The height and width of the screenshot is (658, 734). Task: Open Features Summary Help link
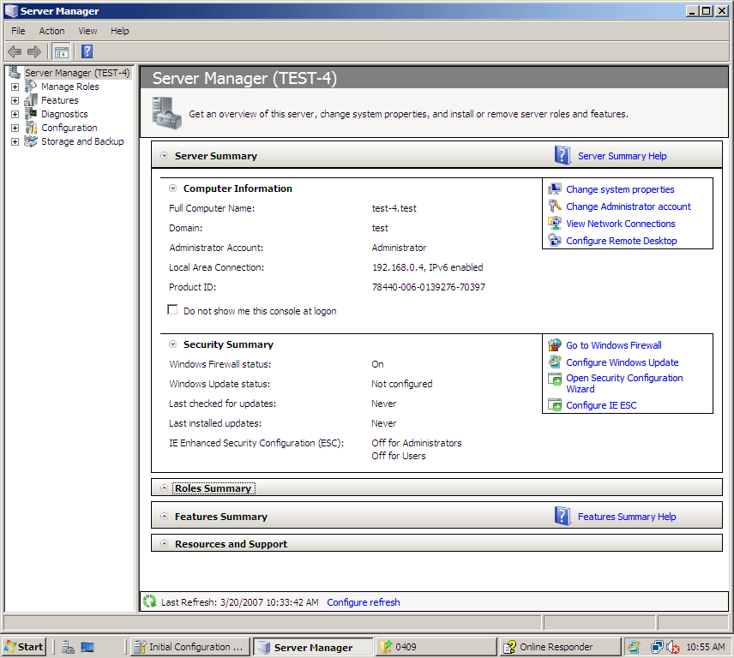pos(627,517)
